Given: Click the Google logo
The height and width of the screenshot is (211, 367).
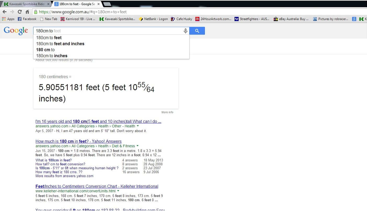Looking at the screenshot, I should click(16, 31).
